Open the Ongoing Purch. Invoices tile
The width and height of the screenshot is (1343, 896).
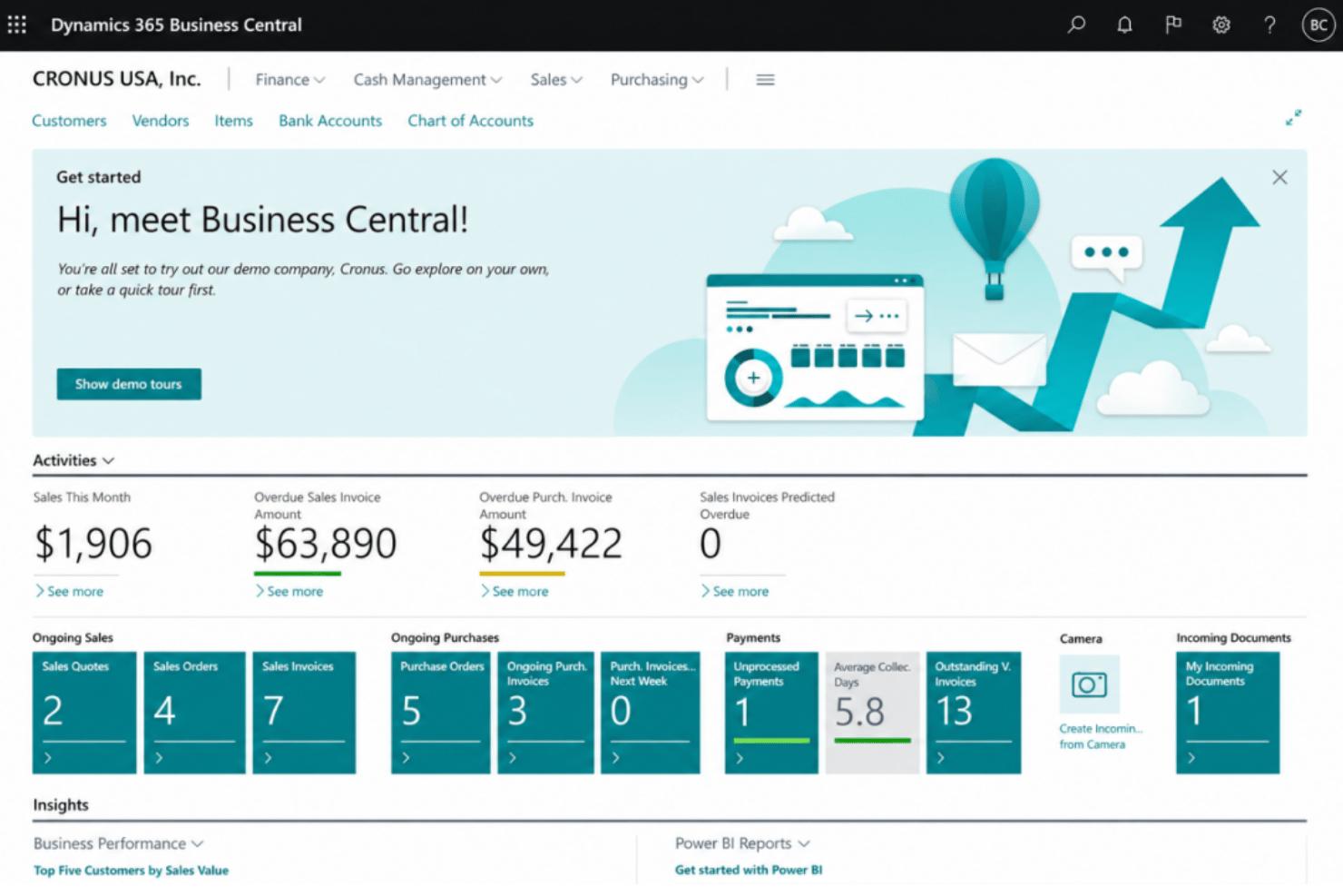coord(546,713)
